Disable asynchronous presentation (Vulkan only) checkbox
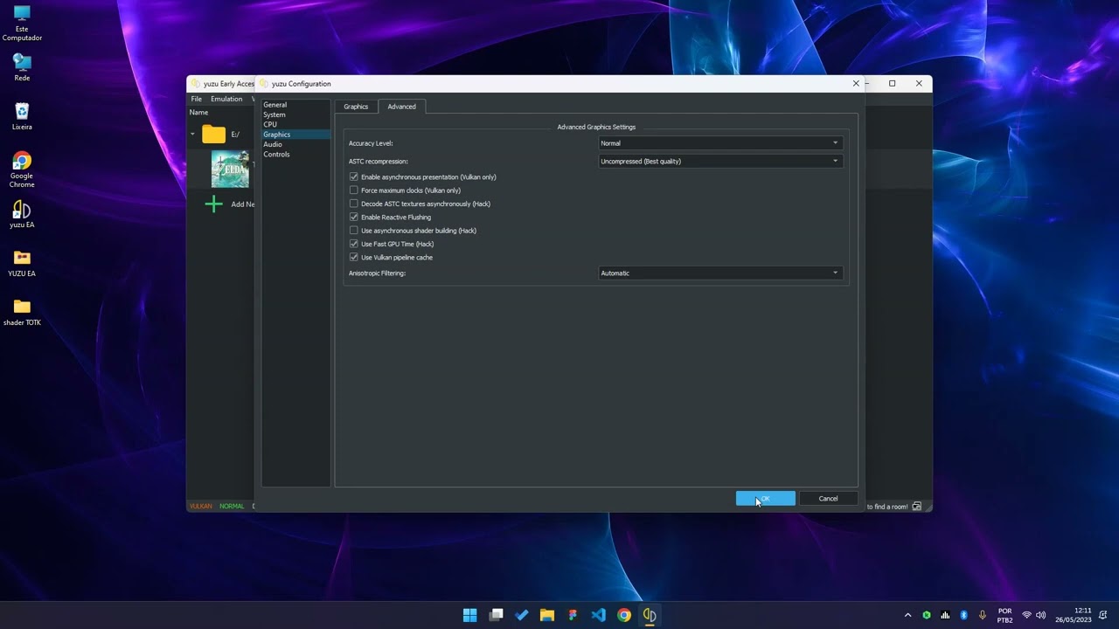 pos(354,177)
